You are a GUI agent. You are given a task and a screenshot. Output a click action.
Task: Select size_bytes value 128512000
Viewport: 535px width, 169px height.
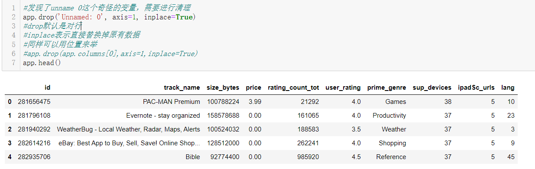(223, 143)
